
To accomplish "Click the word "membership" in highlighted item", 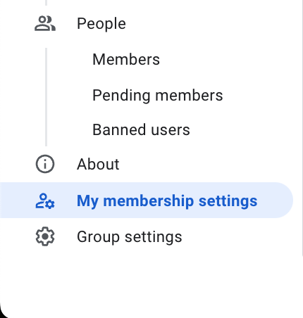I will click(149, 201).
